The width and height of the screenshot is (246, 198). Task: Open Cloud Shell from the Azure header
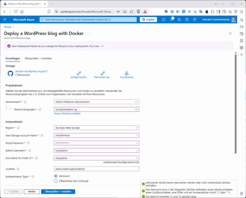tap(164, 20)
